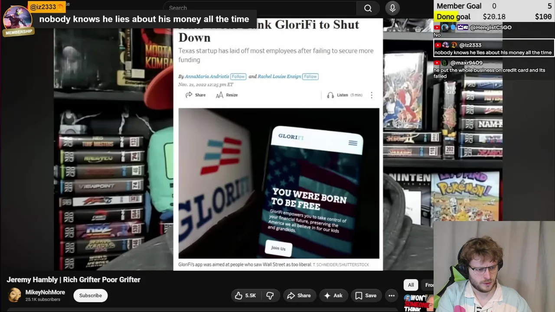This screenshot has width=555, height=312.
Task: Click the YouTube search magnifier button
Action: click(x=368, y=8)
